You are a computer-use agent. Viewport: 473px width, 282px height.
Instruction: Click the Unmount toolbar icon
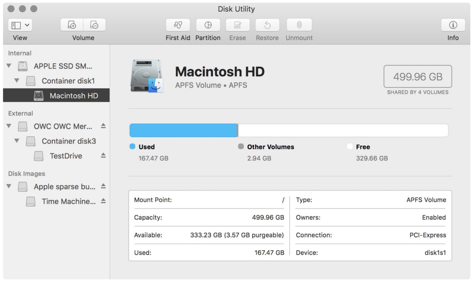pos(299,25)
